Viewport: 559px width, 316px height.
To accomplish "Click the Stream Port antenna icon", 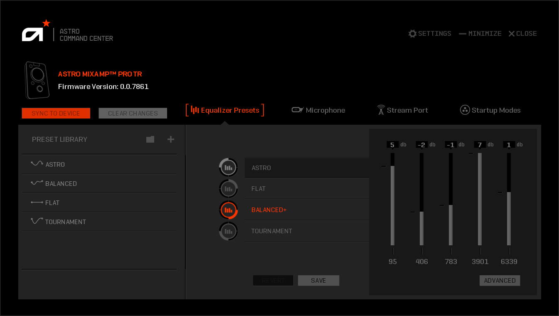I will point(381,110).
